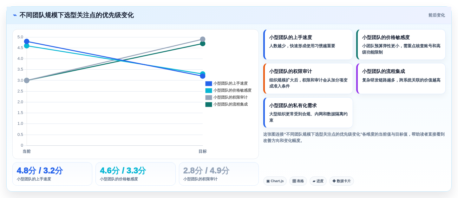
Task: Click the 前后变化 label in header
Action: tap(436, 15)
